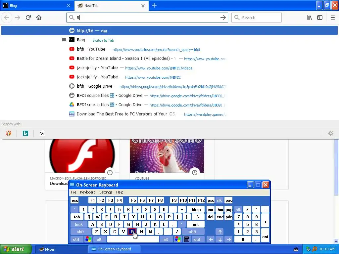Toggle the nlk num lock key
The image size is (339, 254).
coord(238,209)
